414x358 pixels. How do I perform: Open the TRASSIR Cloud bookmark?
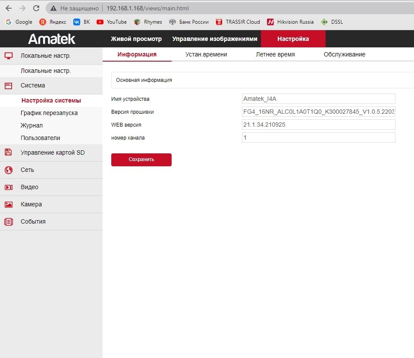238,22
